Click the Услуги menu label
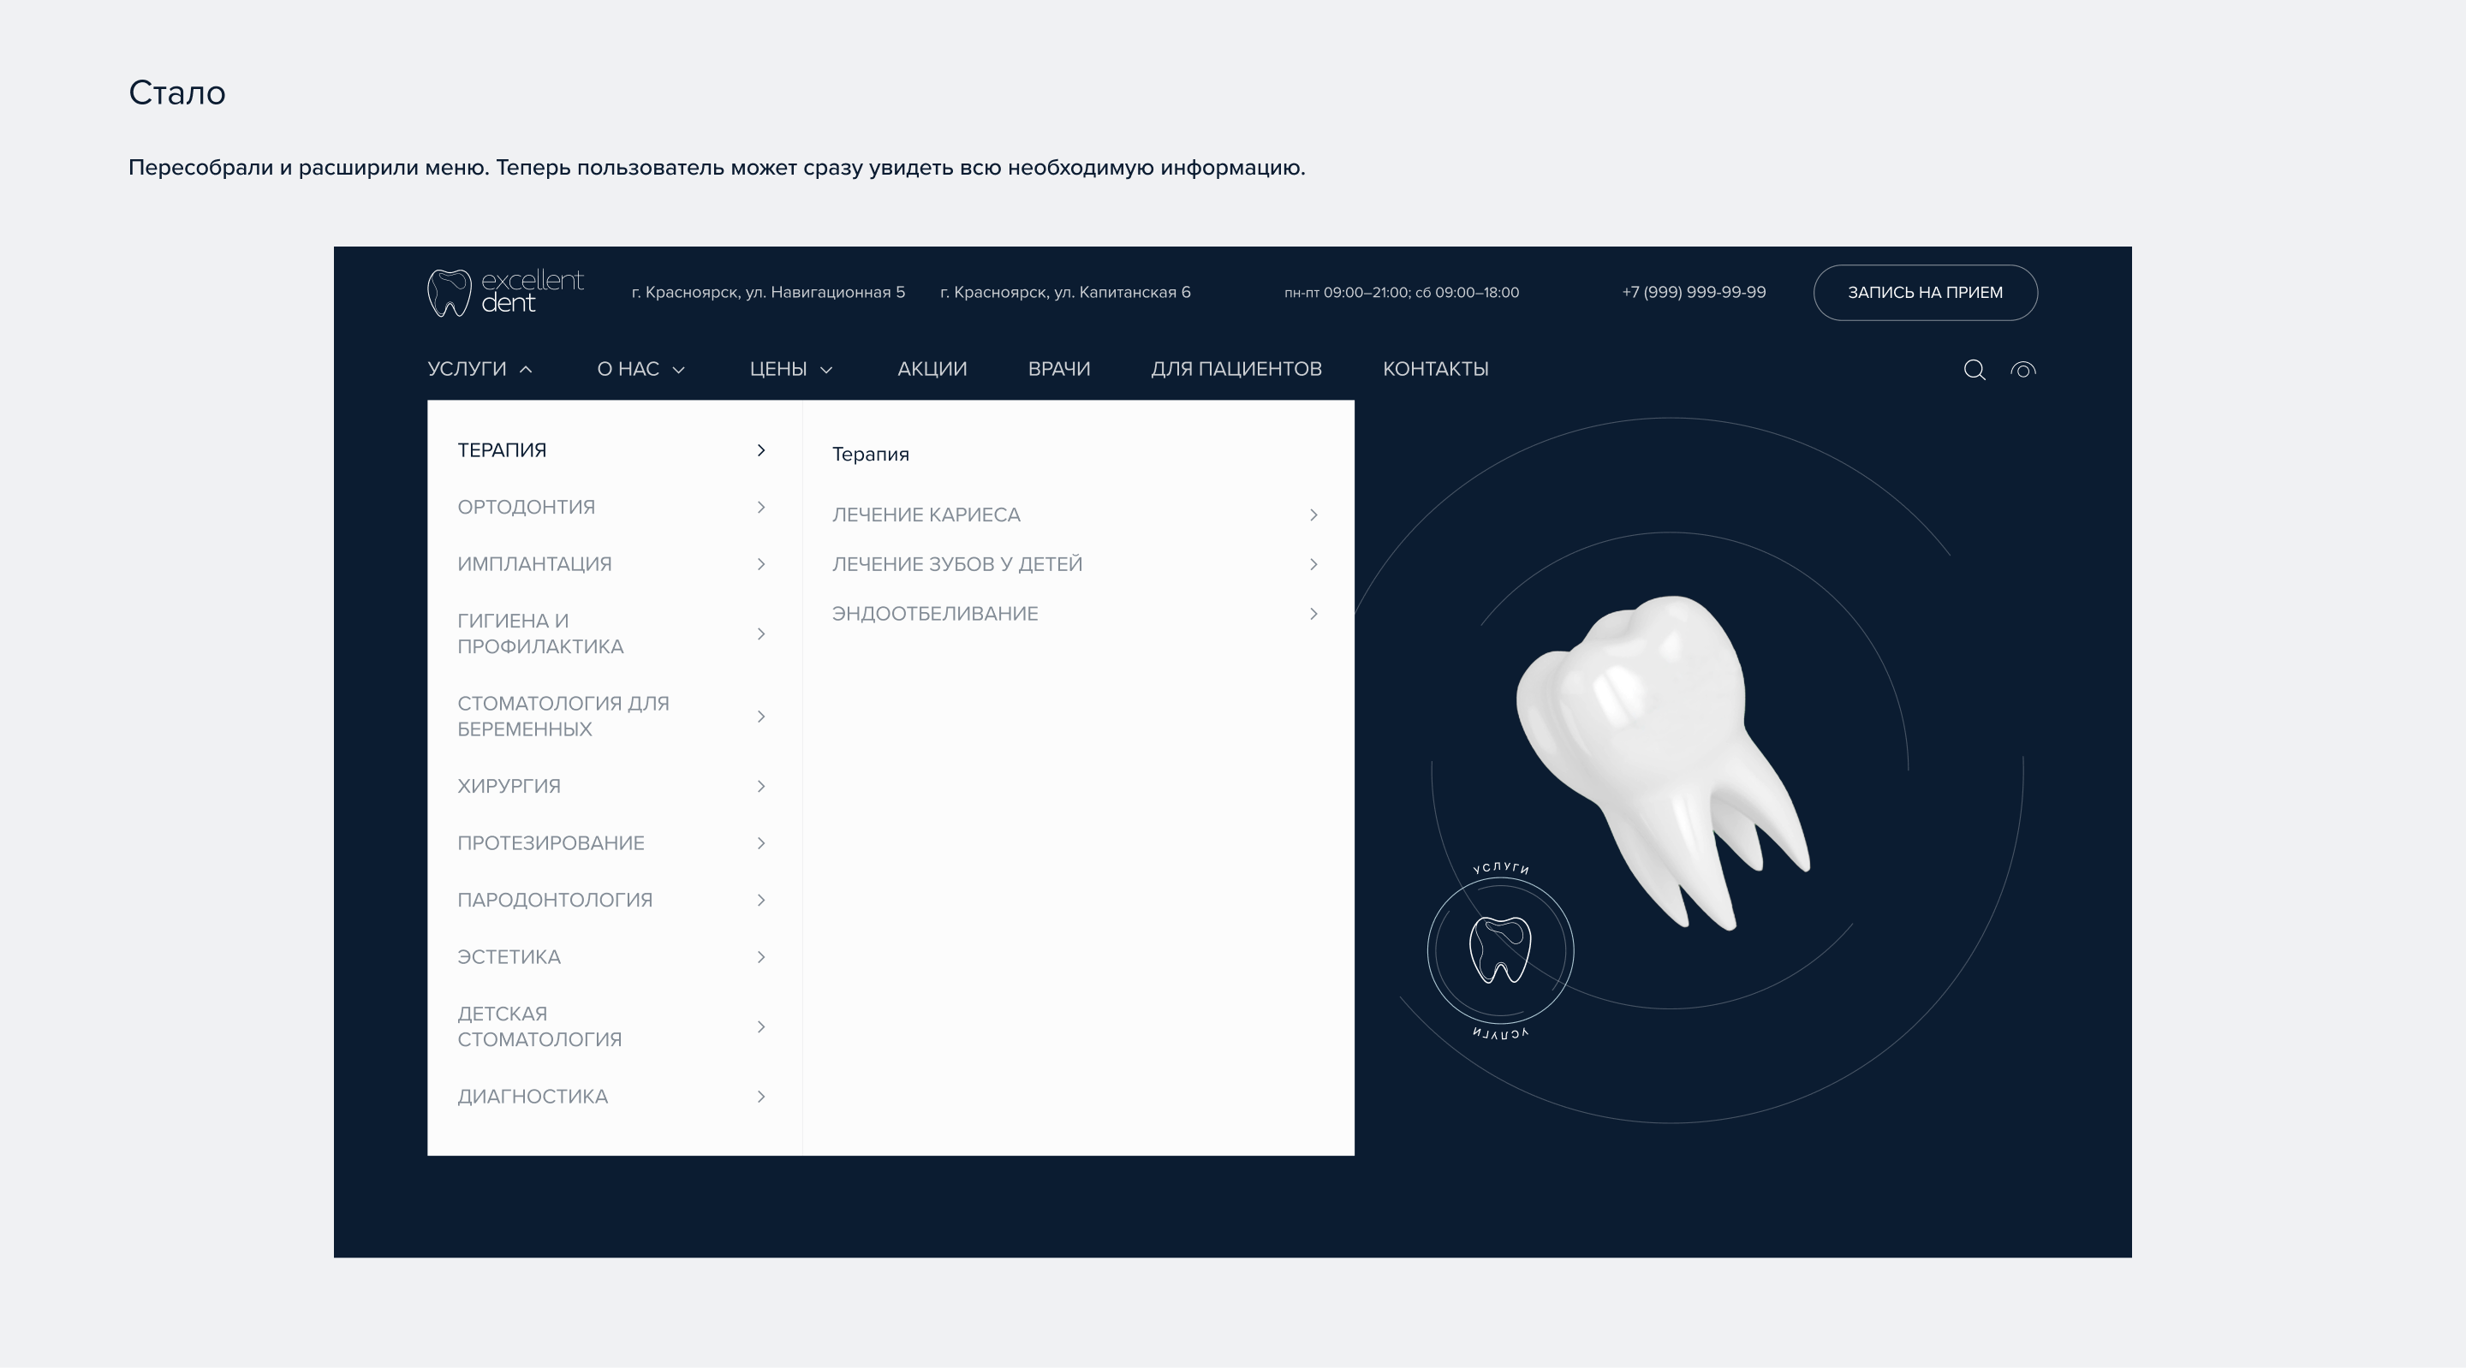The image size is (2466, 1368). click(466, 369)
